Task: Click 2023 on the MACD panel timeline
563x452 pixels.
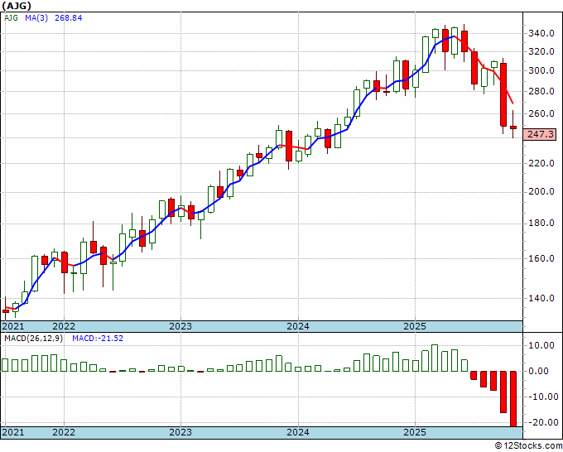Action: click(180, 432)
